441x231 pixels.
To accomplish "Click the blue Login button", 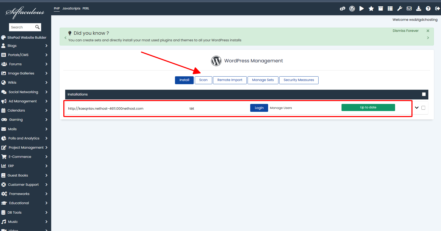I will [259, 108].
